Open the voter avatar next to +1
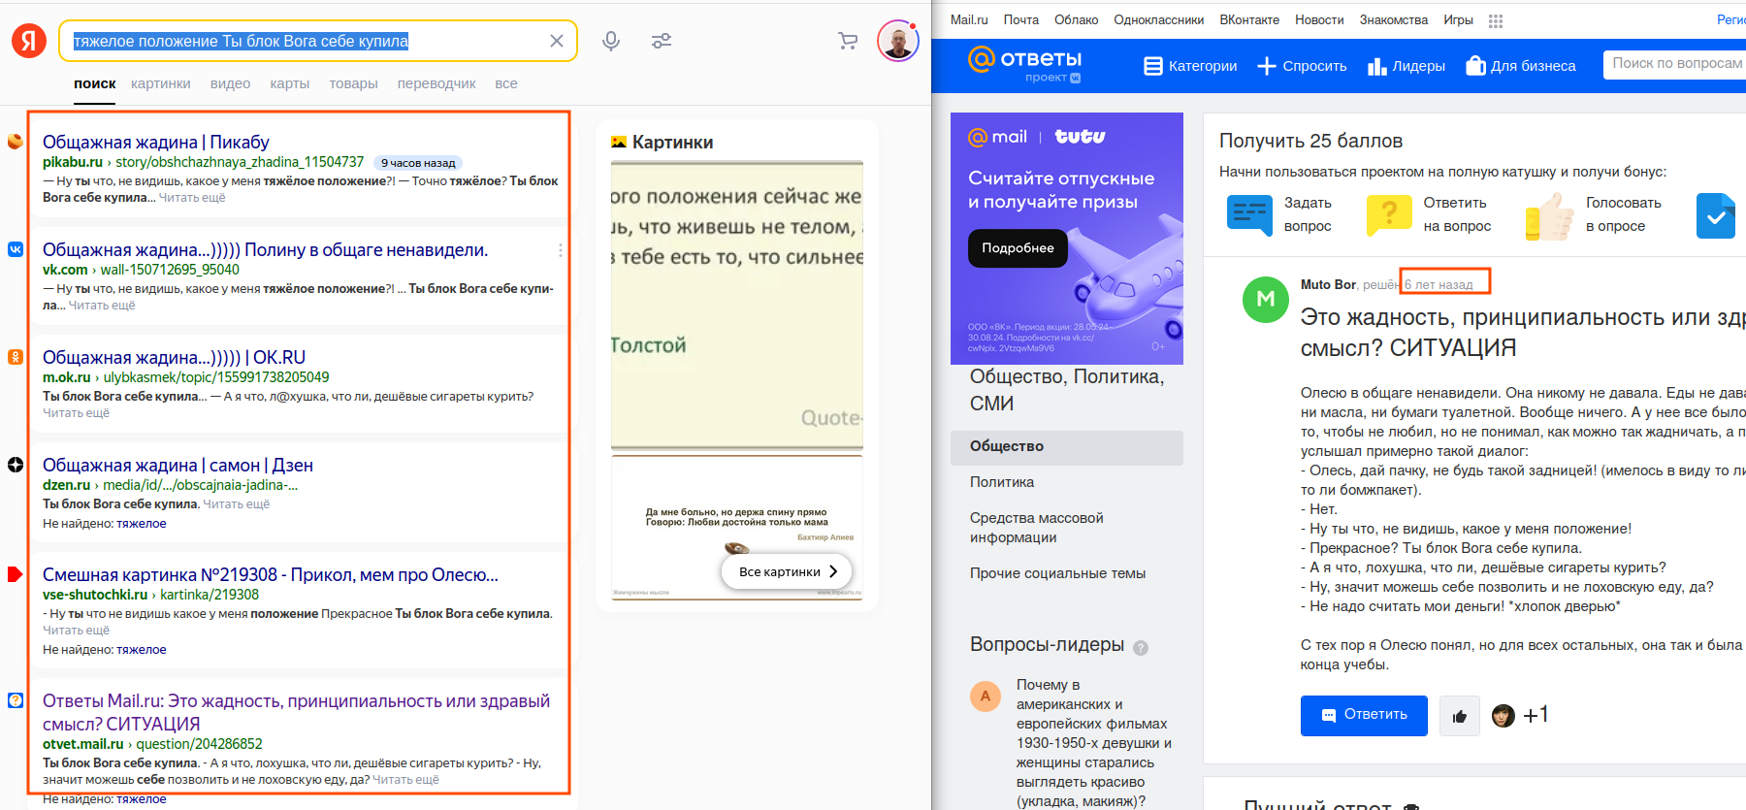Image resolution: width=1746 pixels, height=810 pixels. click(1503, 716)
